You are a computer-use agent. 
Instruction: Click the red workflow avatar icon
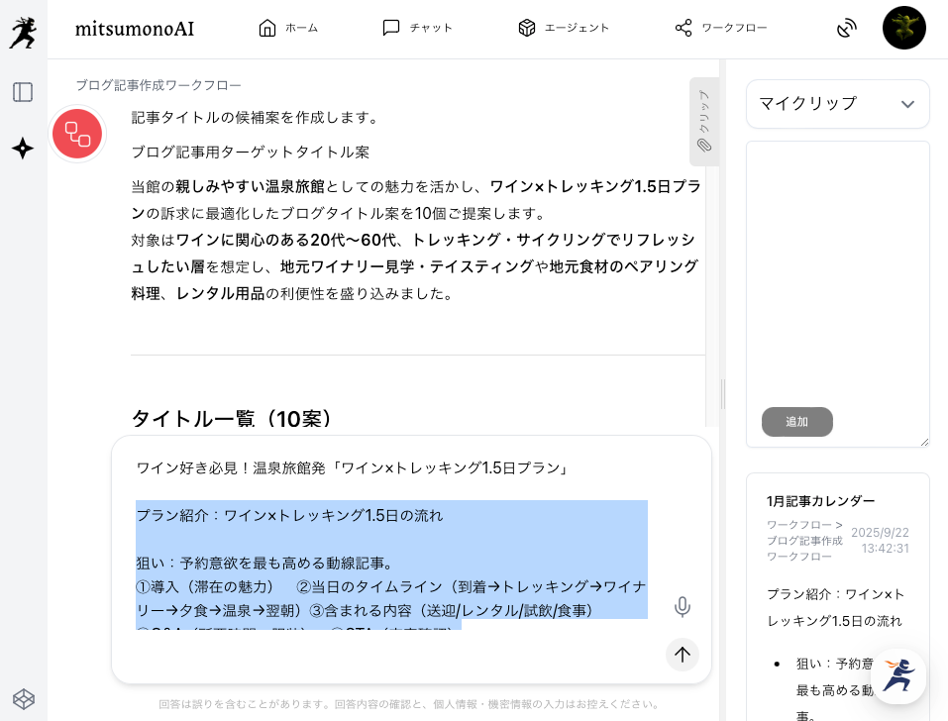coord(77,134)
